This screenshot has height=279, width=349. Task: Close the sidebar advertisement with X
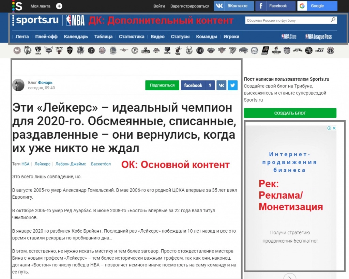coord(334,128)
